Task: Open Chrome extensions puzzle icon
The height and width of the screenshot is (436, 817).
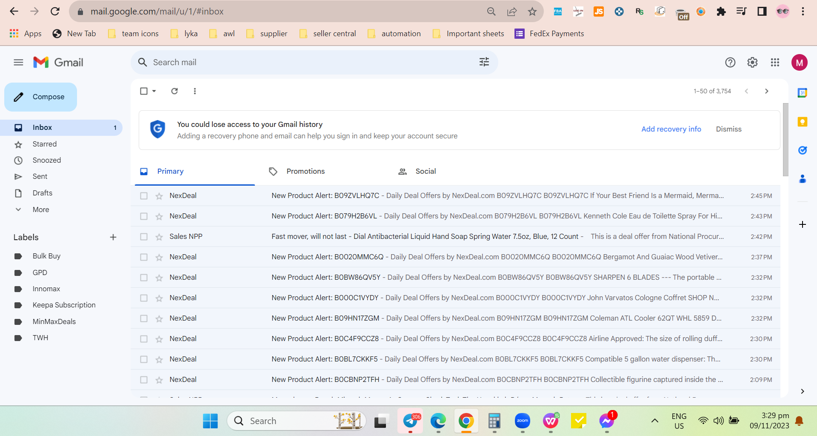Action: 721,11
